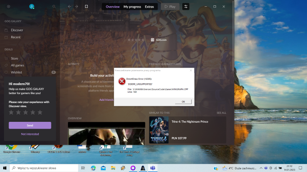Click the taskbar clock and date
Image resolution: width=307 pixels, height=172 pixels.
[289, 168]
